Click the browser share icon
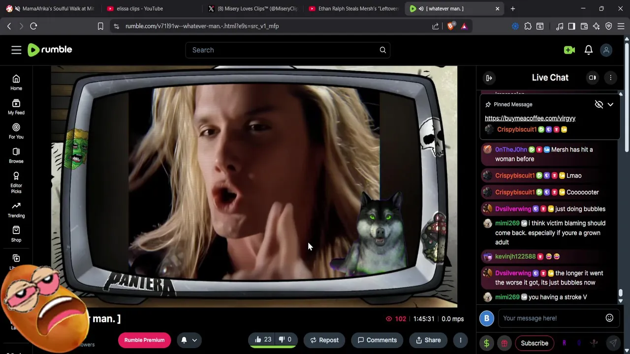The image size is (630, 354). click(436, 26)
